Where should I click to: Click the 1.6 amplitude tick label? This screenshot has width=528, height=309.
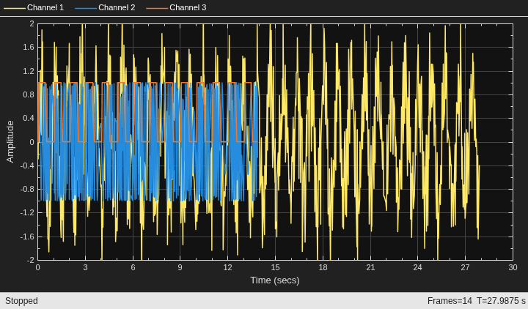29,47
